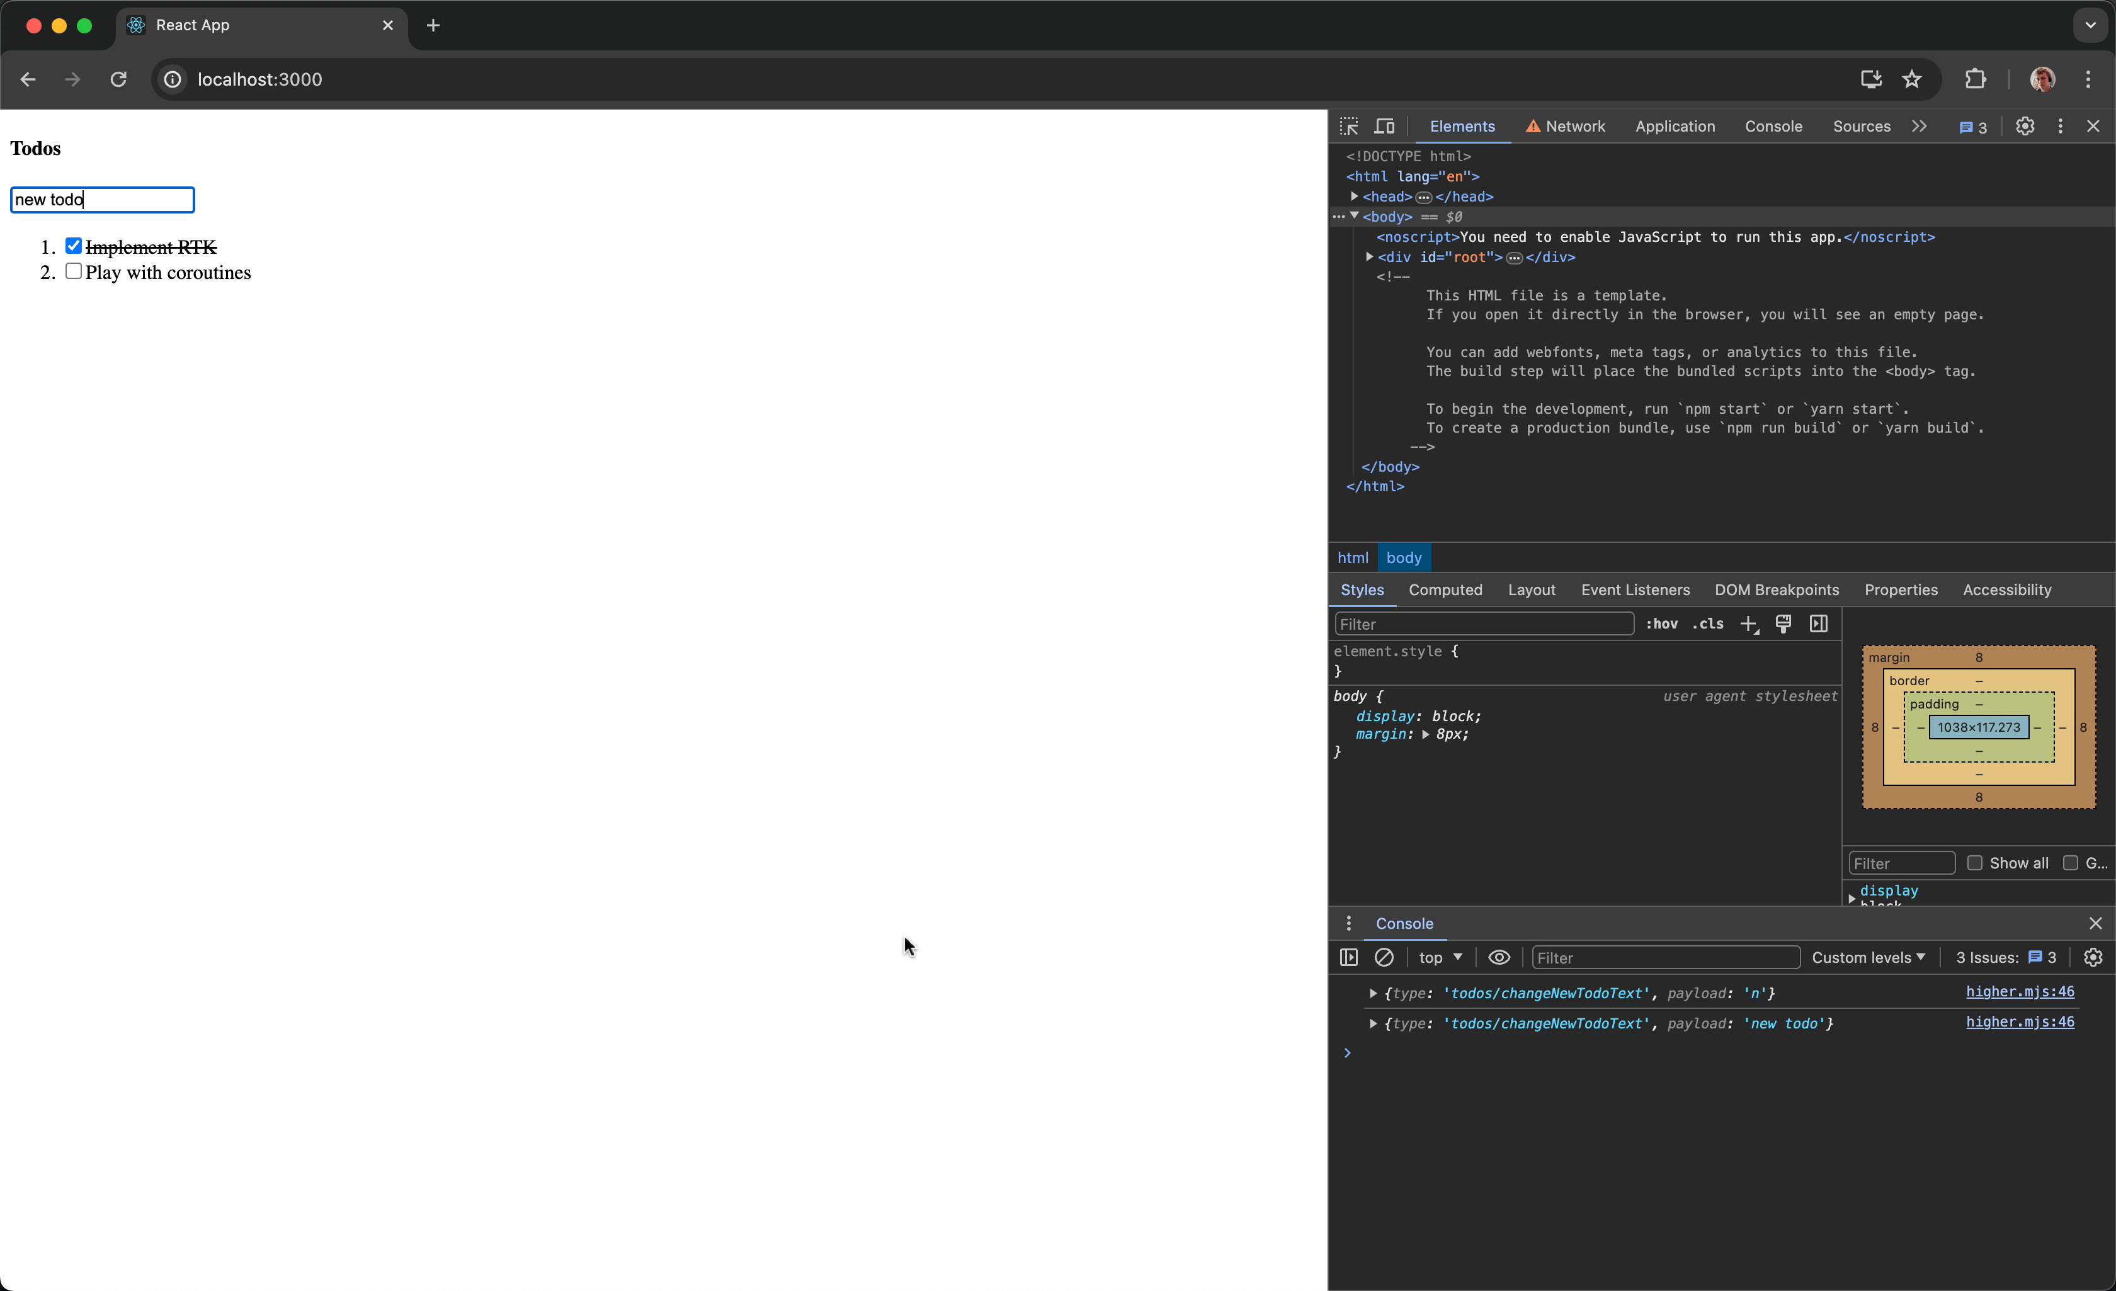Expand the margin shorthand property arrow
This screenshot has width=2116, height=1291.
tap(1426, 734)
